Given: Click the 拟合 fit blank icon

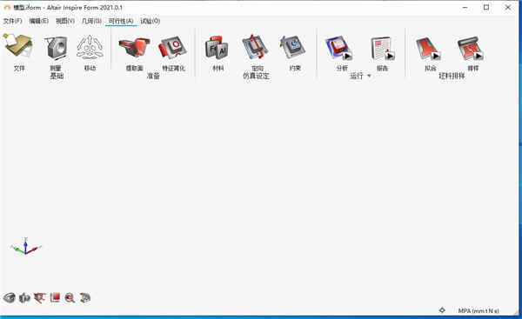Looking at the screenshot, I should click(x=428, y=49).
